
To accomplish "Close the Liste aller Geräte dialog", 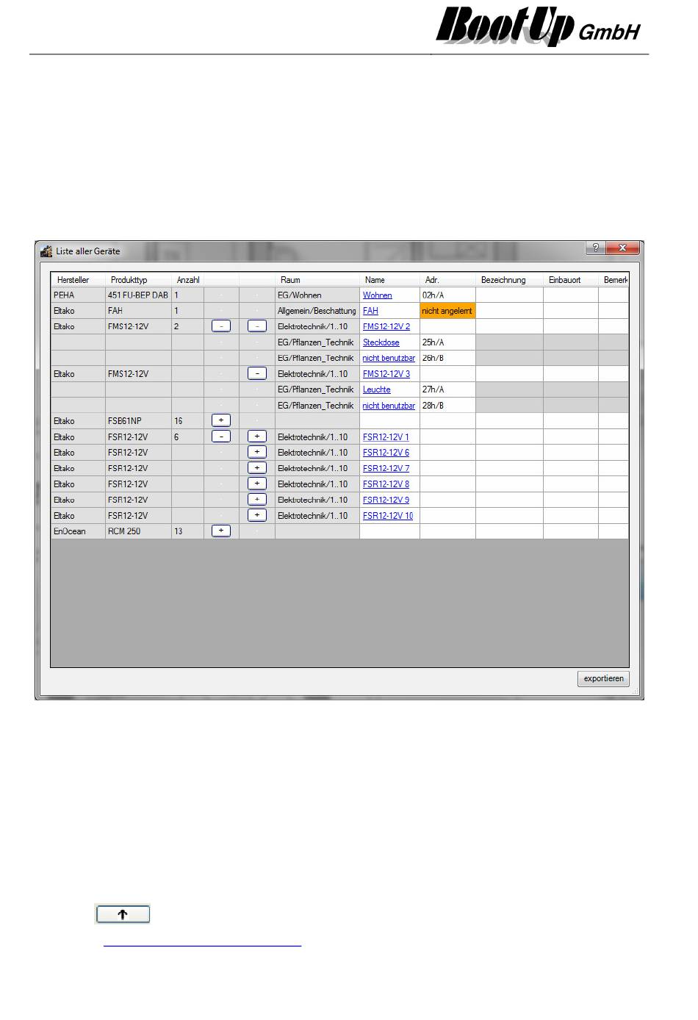I will pos(622,248).
